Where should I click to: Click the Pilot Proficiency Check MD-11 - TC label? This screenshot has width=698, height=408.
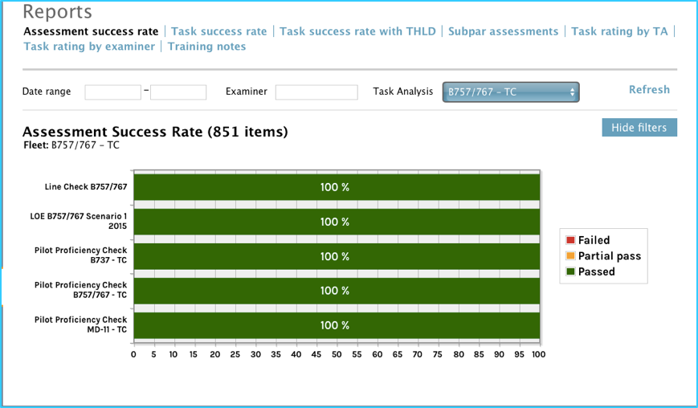[x=80, y=324]
